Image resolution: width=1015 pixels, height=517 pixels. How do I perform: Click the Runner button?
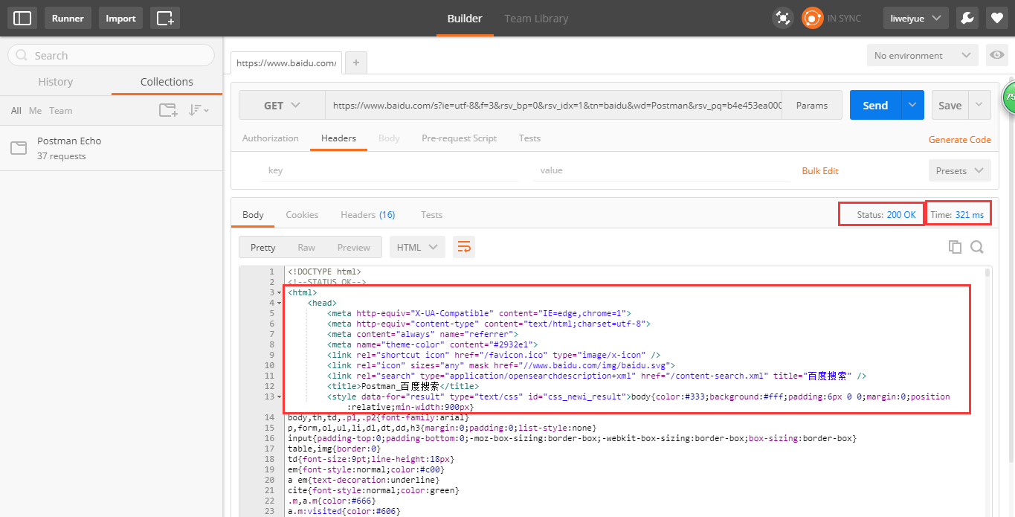coord(68,18)
